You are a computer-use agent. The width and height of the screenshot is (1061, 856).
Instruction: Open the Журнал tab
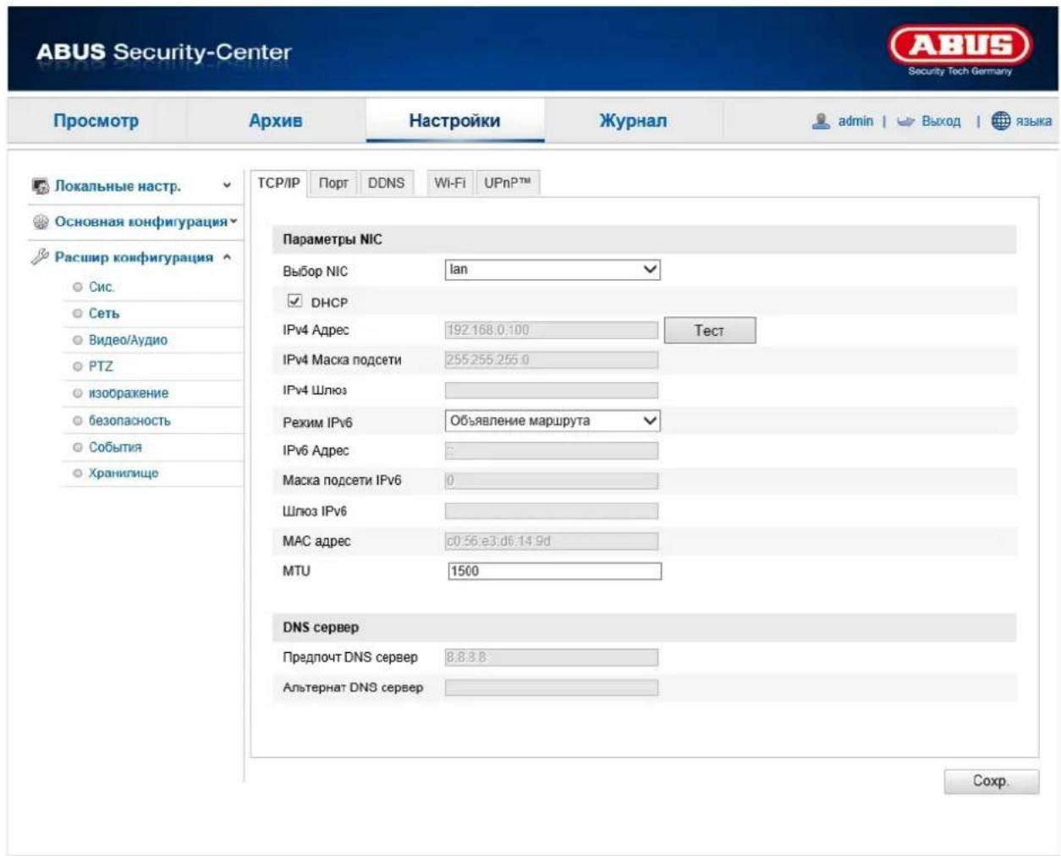click(633, 121)
